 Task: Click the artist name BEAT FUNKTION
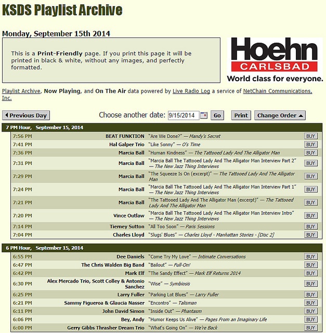tap(125, 136)
